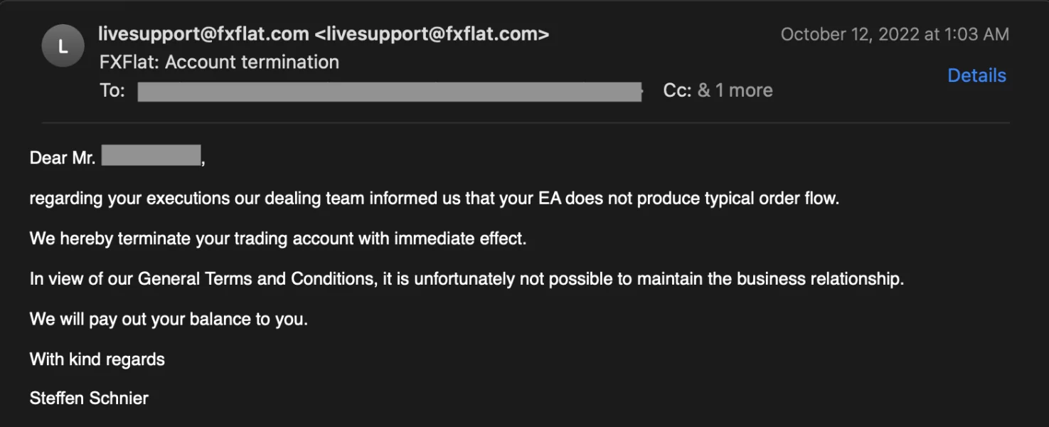Click the sender name livesupport@fxflat.com
The image size is (1049, 427).
tap(203, 33)
